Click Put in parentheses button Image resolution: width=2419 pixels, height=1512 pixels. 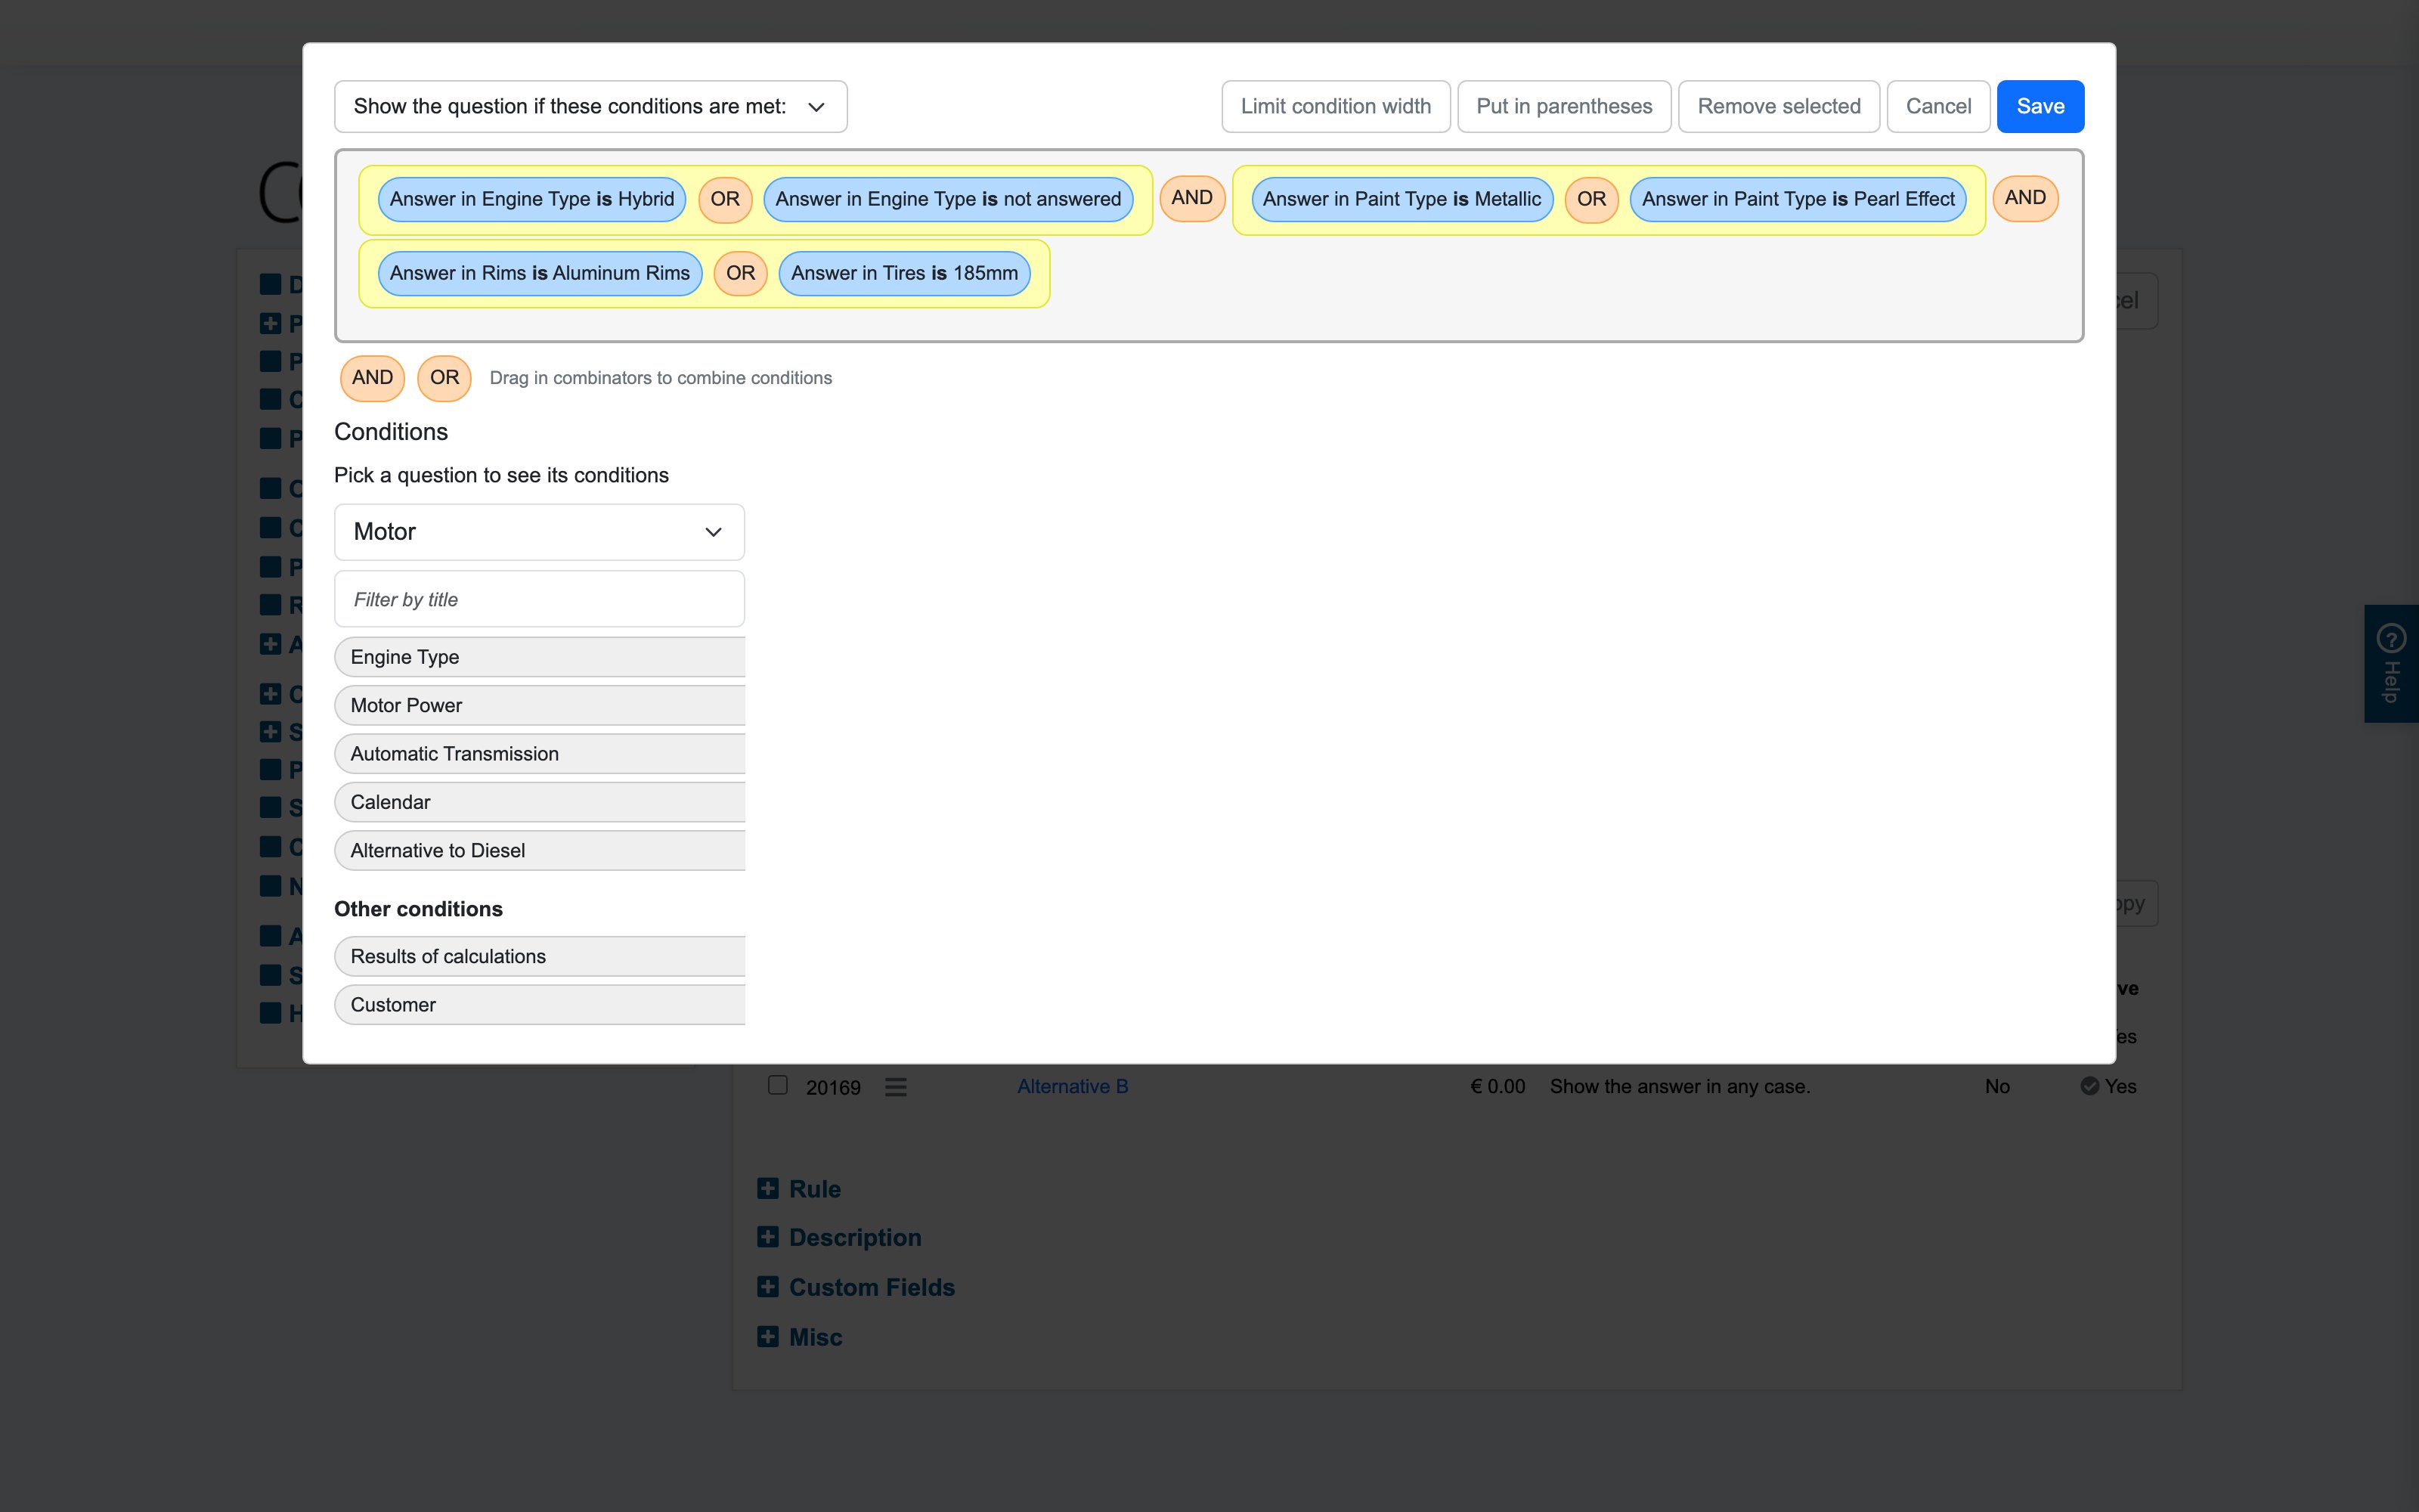point(1563,106)
